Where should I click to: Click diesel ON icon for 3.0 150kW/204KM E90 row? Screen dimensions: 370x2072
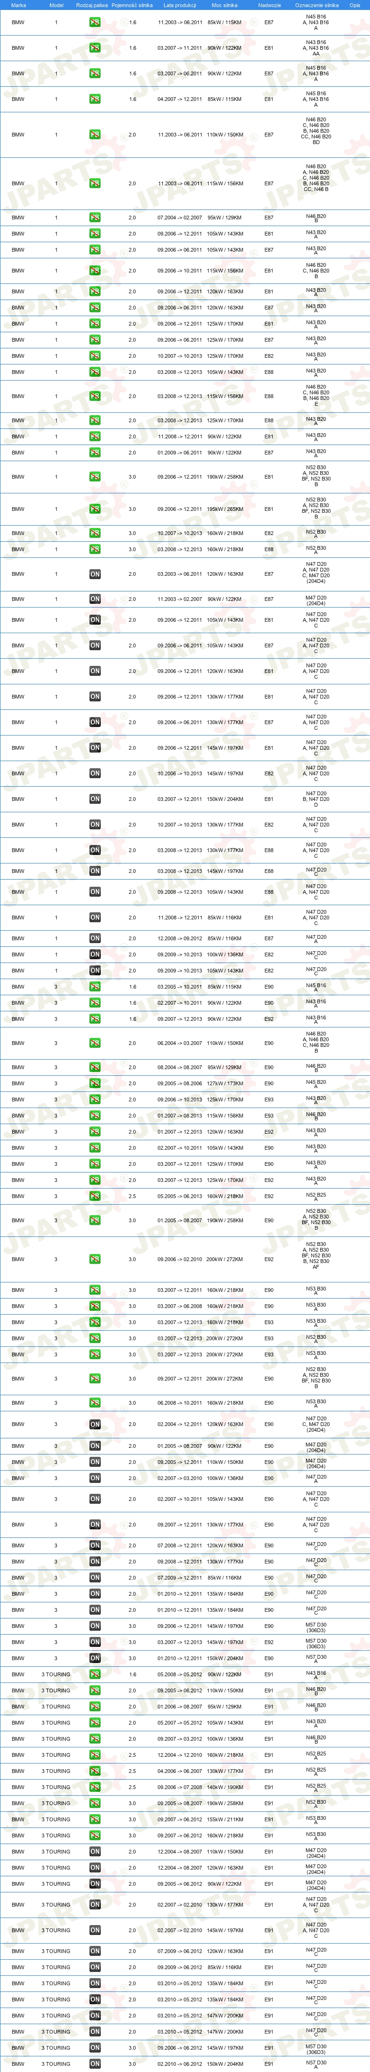95,1658
